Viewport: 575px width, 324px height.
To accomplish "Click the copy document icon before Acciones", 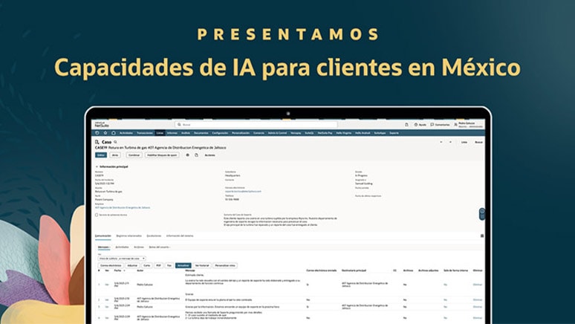I will (x=197, y=155).
